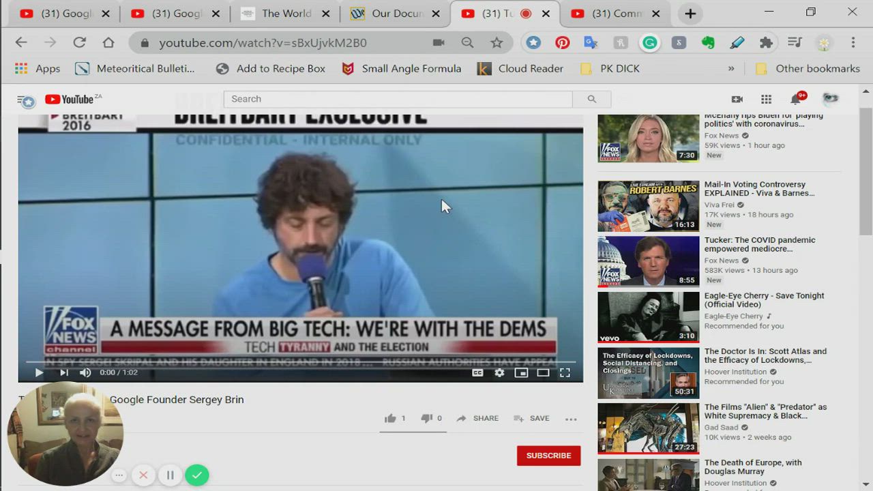The width and height of the screenshot is (873, 491).
Task: Open YouTube apps grid icon
Action: pos(766,100)
